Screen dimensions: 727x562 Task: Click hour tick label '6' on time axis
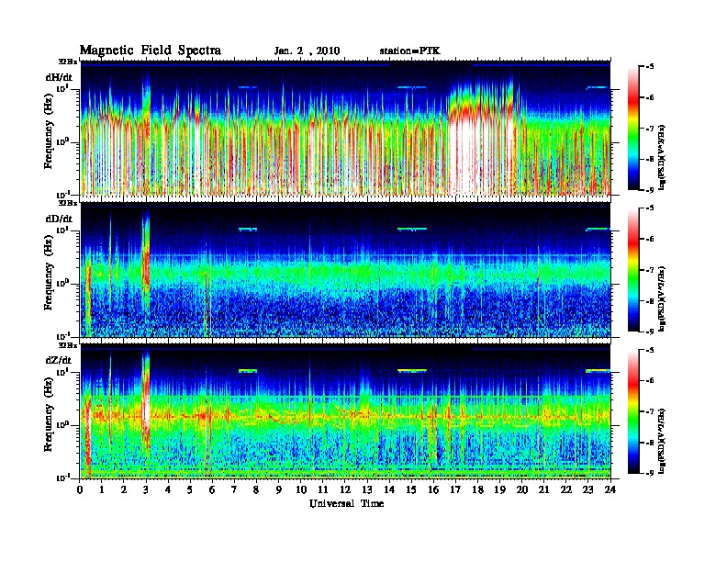click(x=212, y=490)
